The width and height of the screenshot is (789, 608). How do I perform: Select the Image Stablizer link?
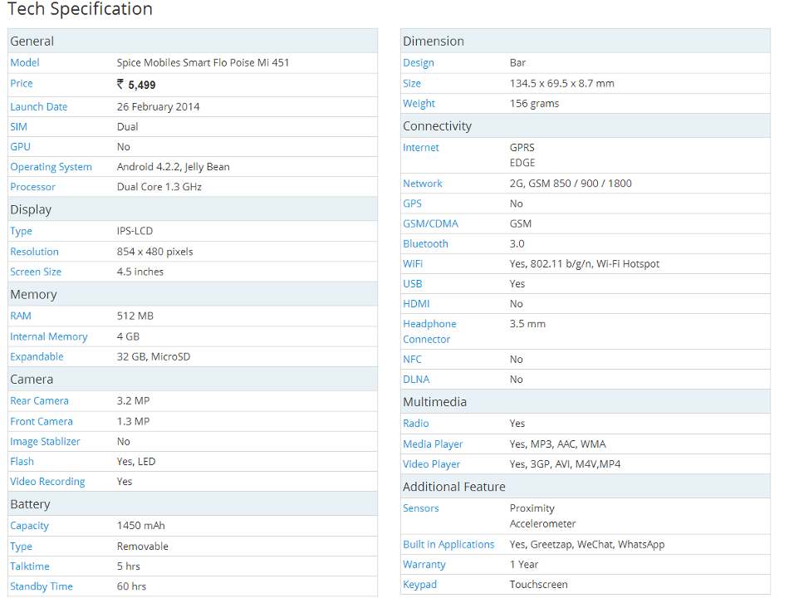(x=45, y=442)
